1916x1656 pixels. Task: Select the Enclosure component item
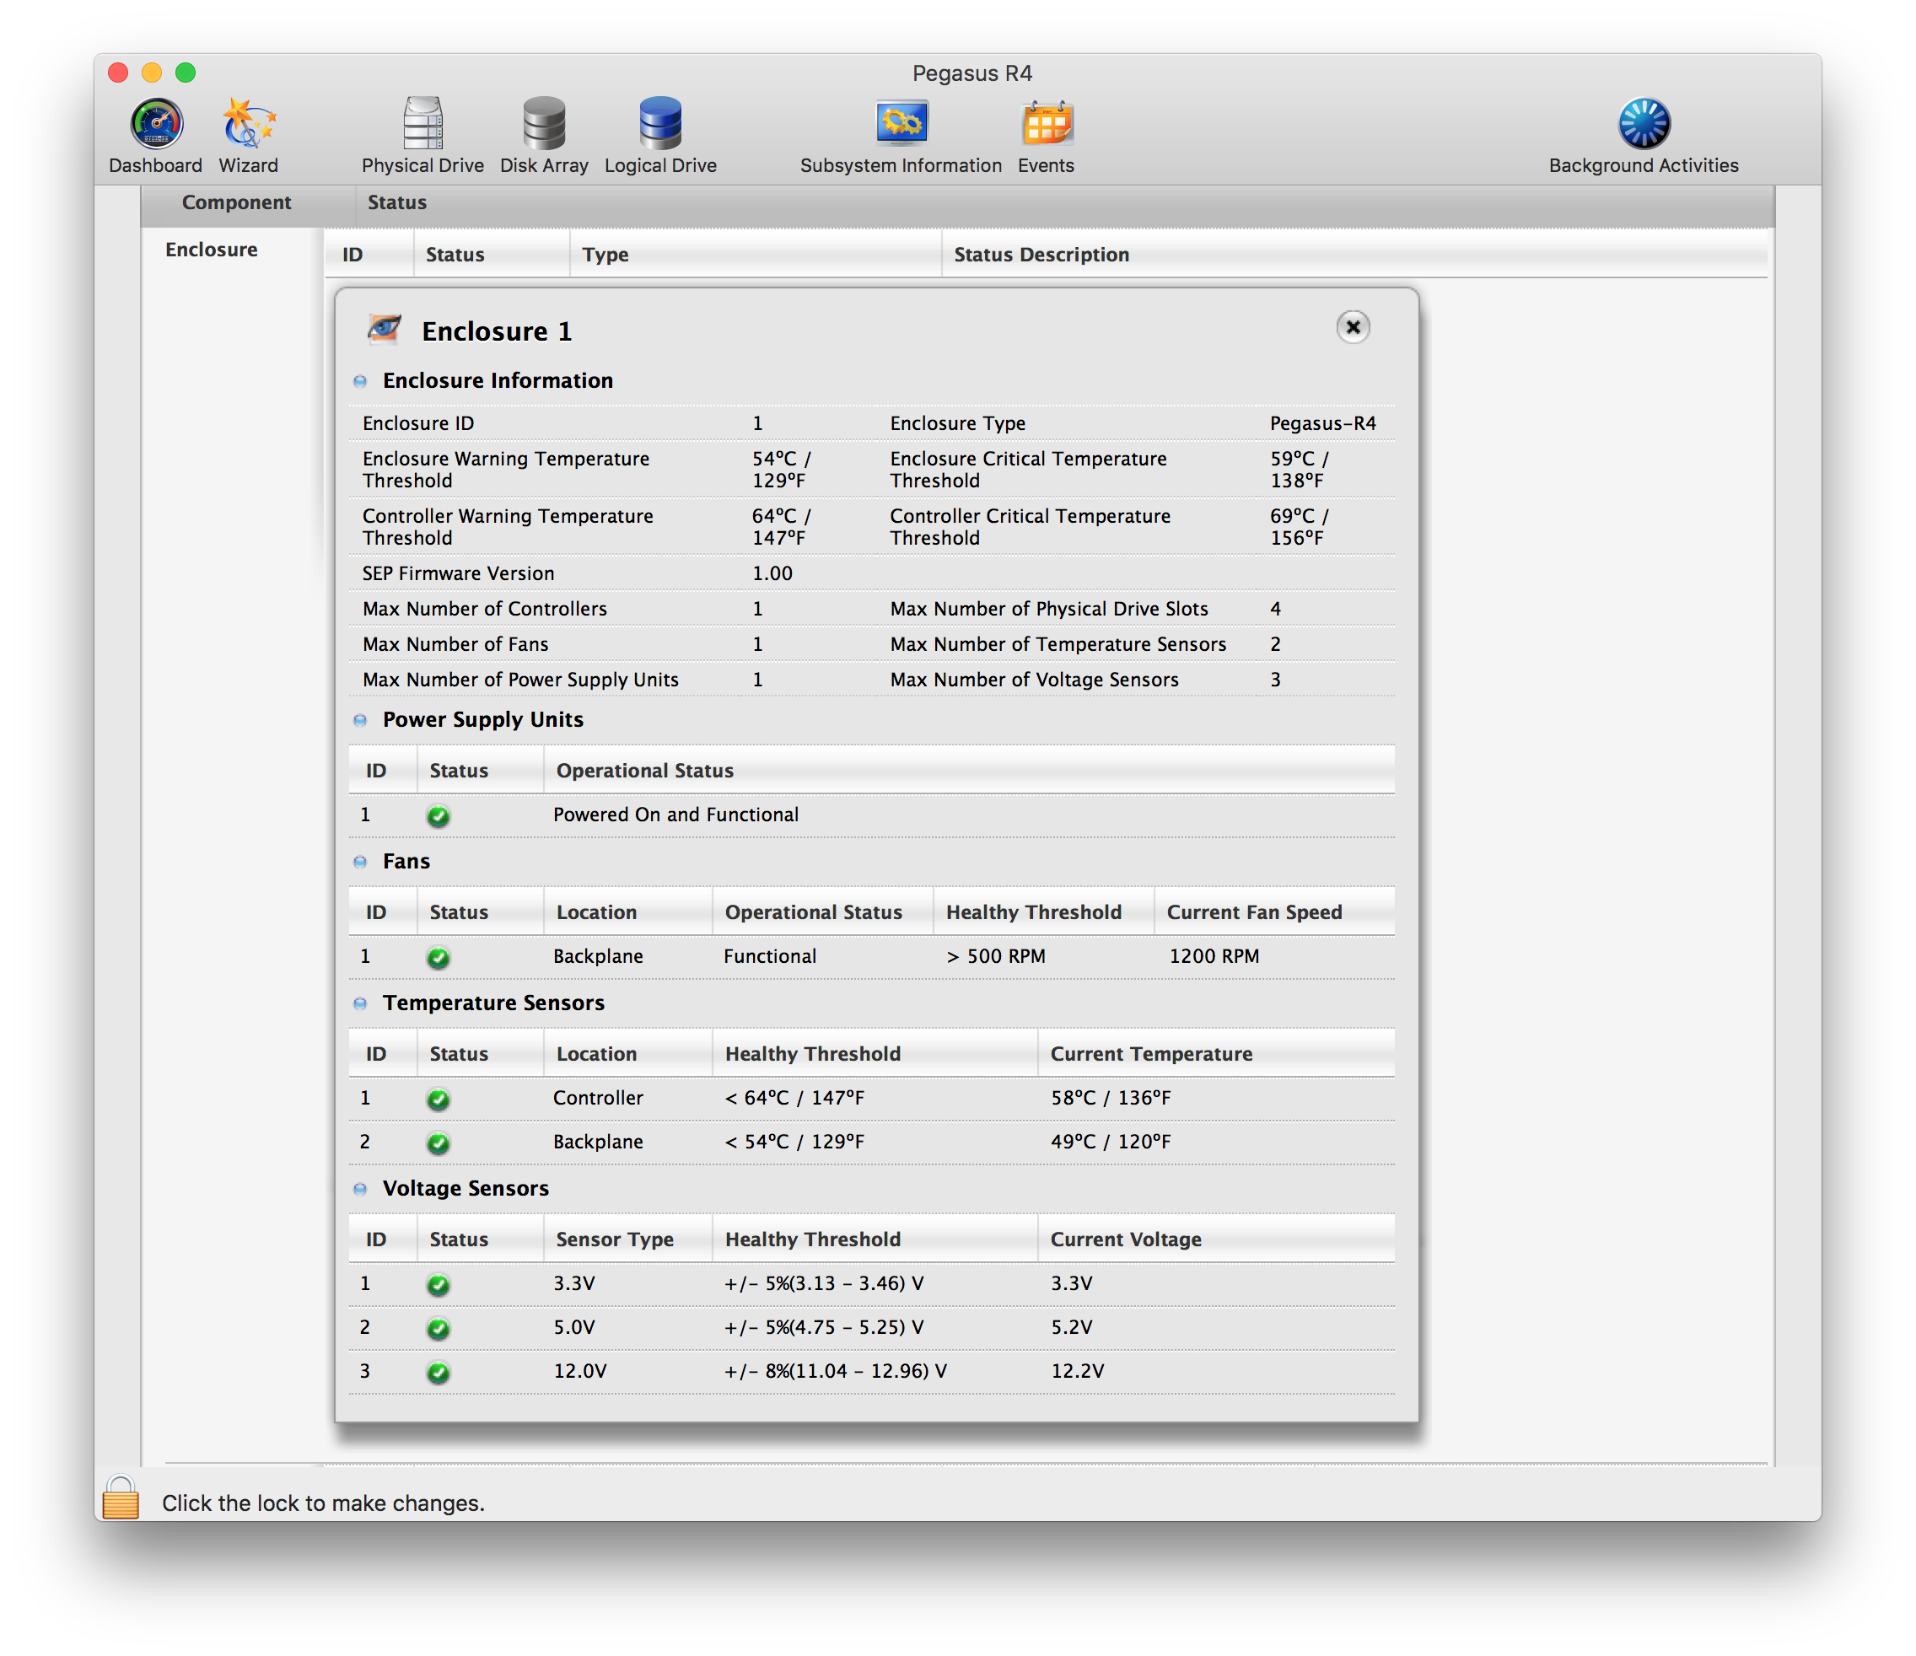click(212, 250)
